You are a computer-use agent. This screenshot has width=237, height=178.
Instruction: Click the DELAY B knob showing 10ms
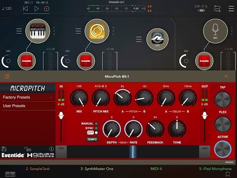188,98
